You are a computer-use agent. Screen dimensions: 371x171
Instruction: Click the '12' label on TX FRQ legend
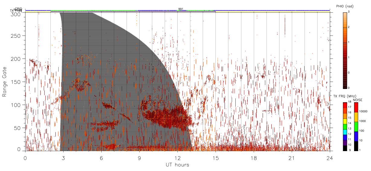(x=350, y=134)
